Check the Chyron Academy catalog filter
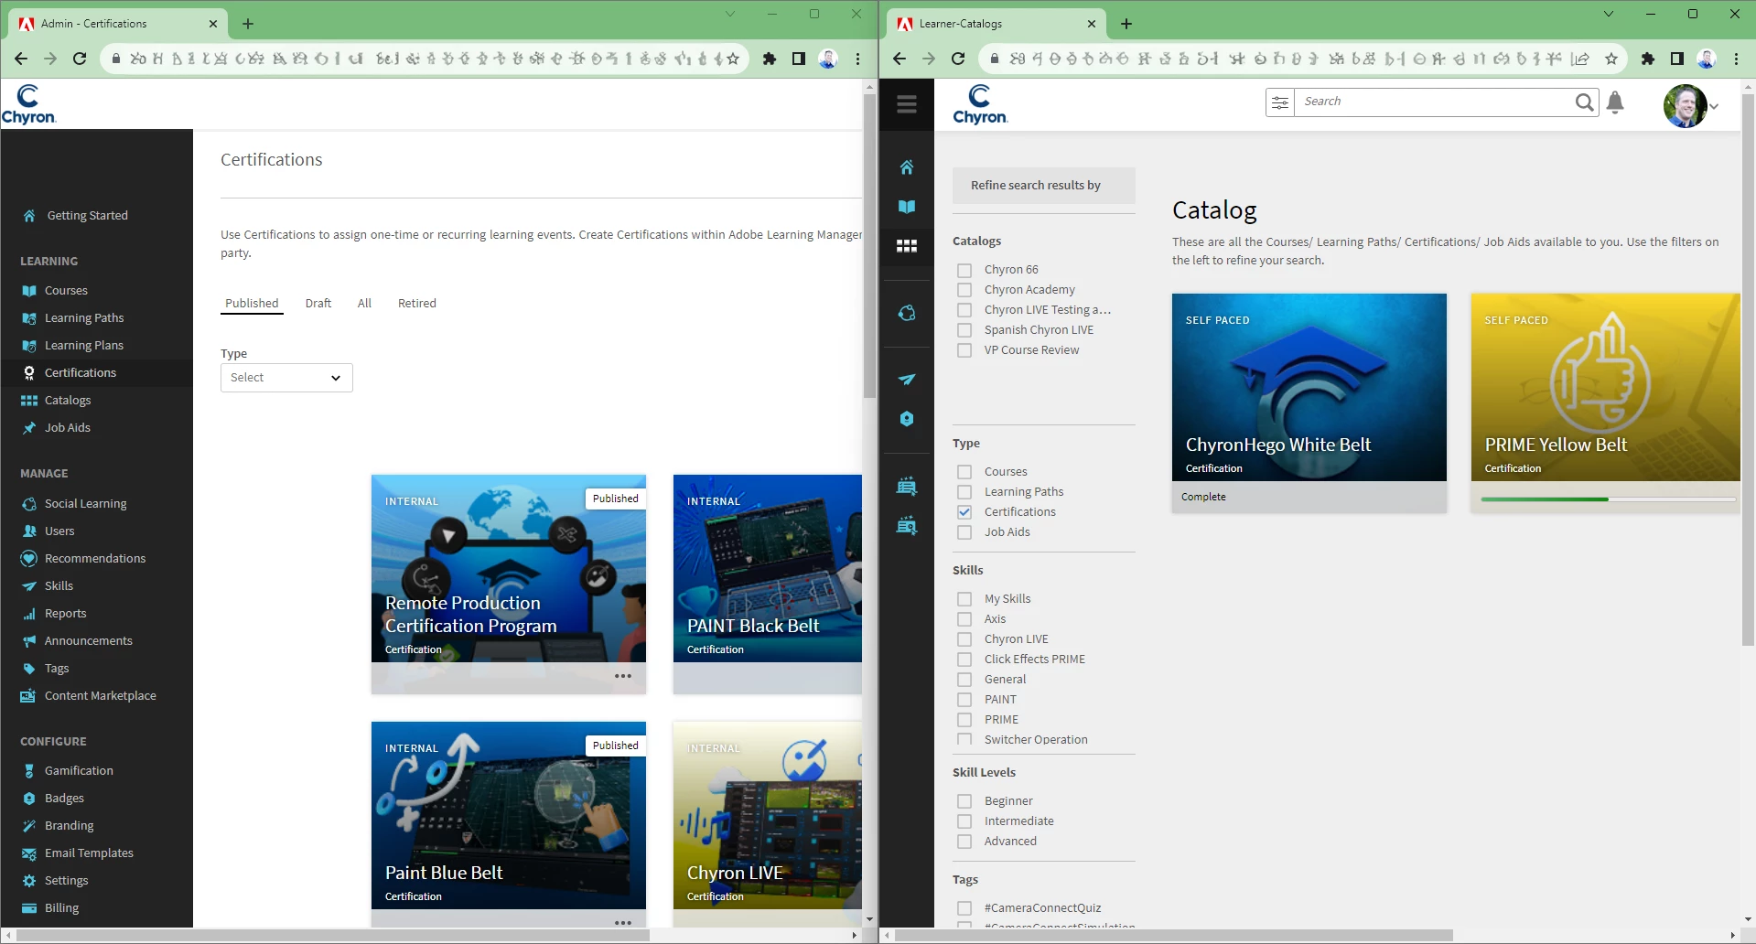 [x=964, y=291]
